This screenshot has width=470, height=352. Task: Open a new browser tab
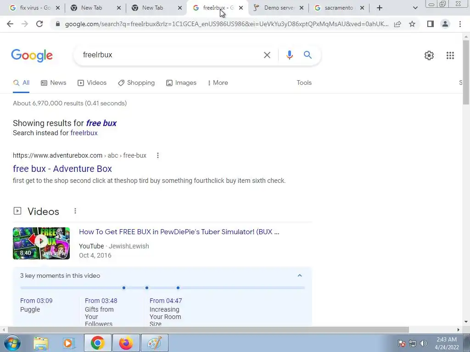pos(380,8)
